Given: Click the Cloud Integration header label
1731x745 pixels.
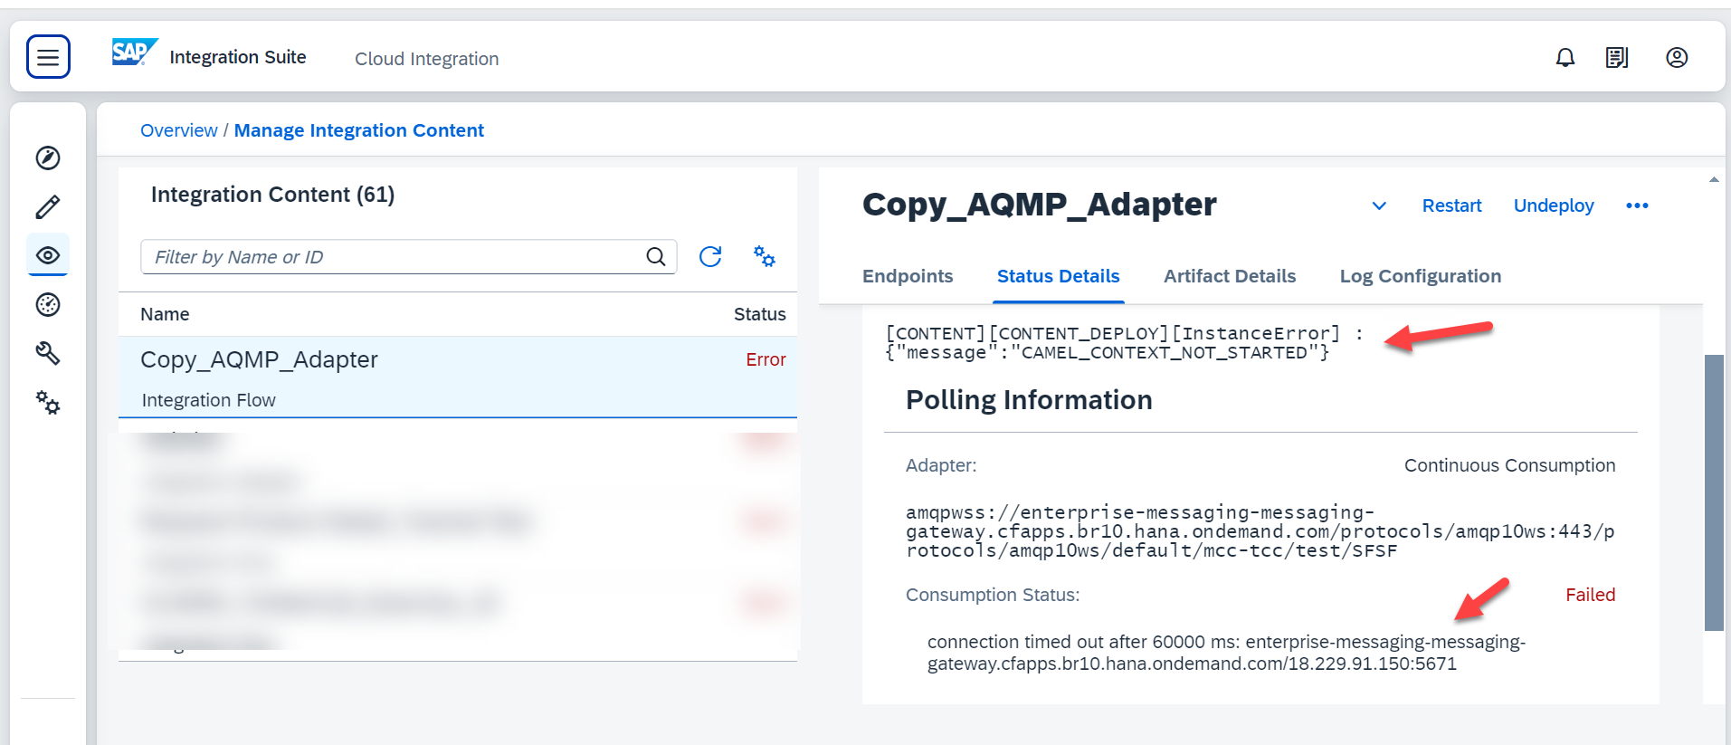Looking at the screenshot, I should point(426,59).
